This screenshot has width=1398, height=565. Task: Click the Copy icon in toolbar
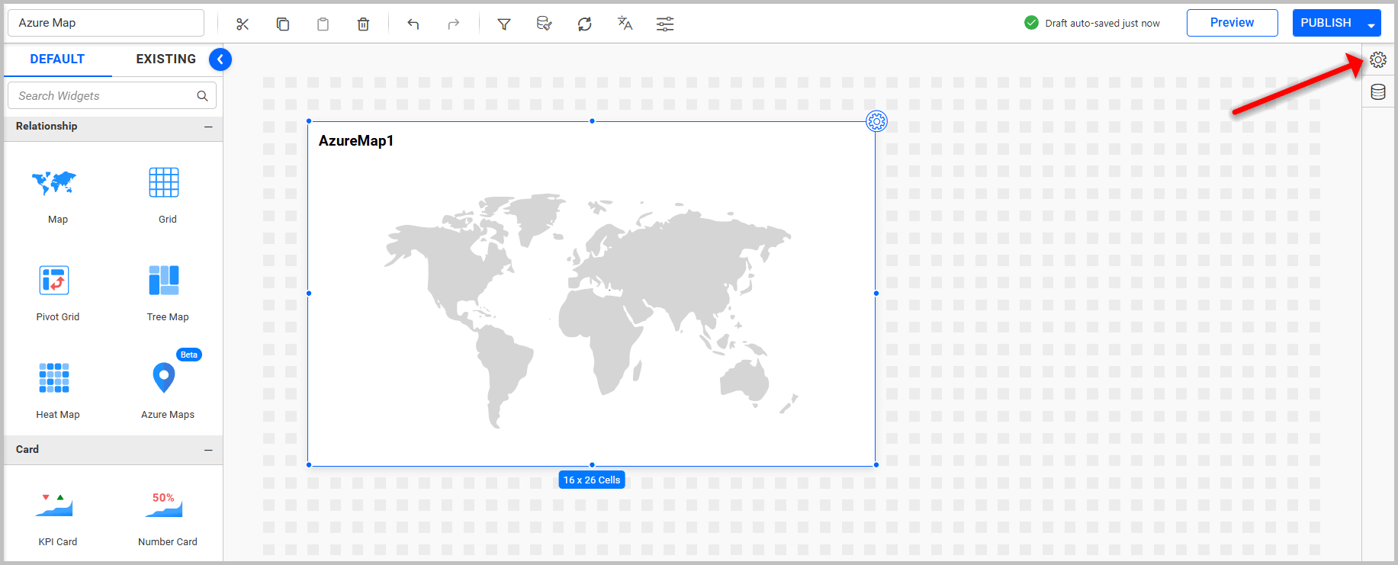283,24
